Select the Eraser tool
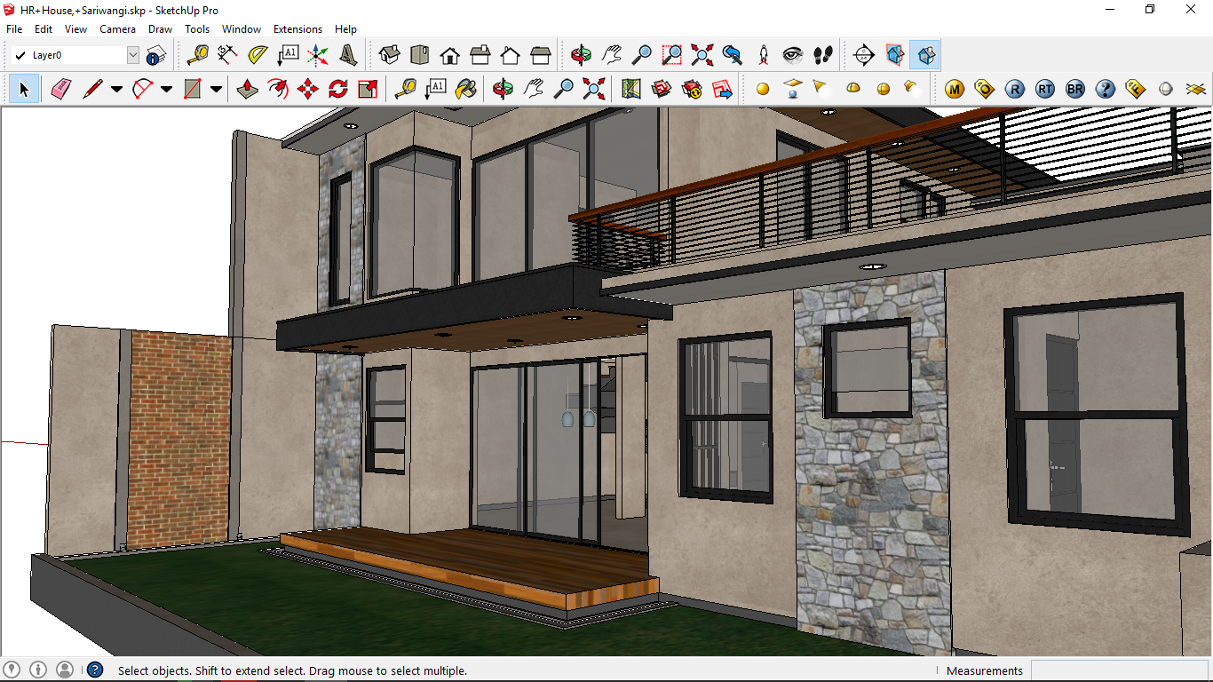 tap(60, 89)
